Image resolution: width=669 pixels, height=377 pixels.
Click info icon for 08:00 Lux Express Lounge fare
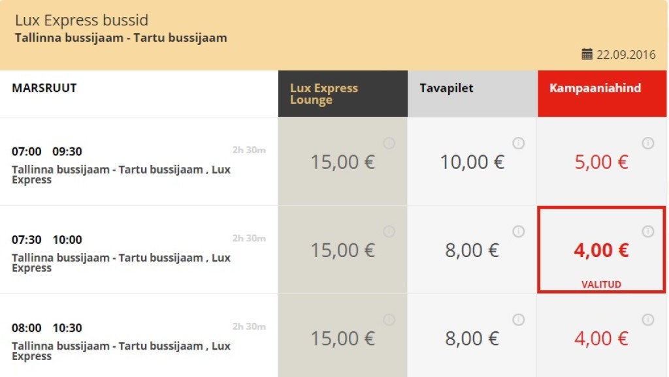[x=389, y=320]
